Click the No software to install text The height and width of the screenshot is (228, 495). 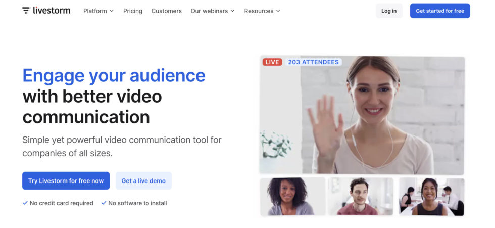click(137, 203)
